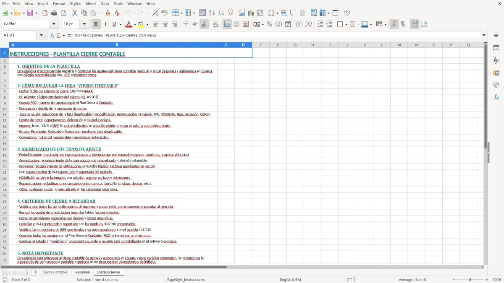Insert a pivot table

click(260, 13)
